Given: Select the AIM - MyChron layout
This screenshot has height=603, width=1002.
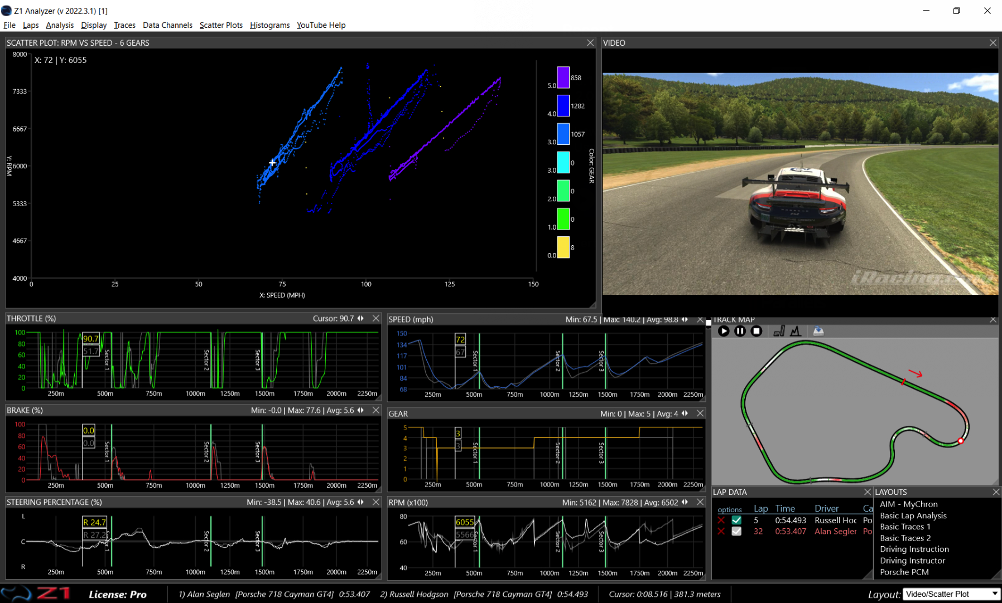Looking at the screenshot, I should (909, 504).
